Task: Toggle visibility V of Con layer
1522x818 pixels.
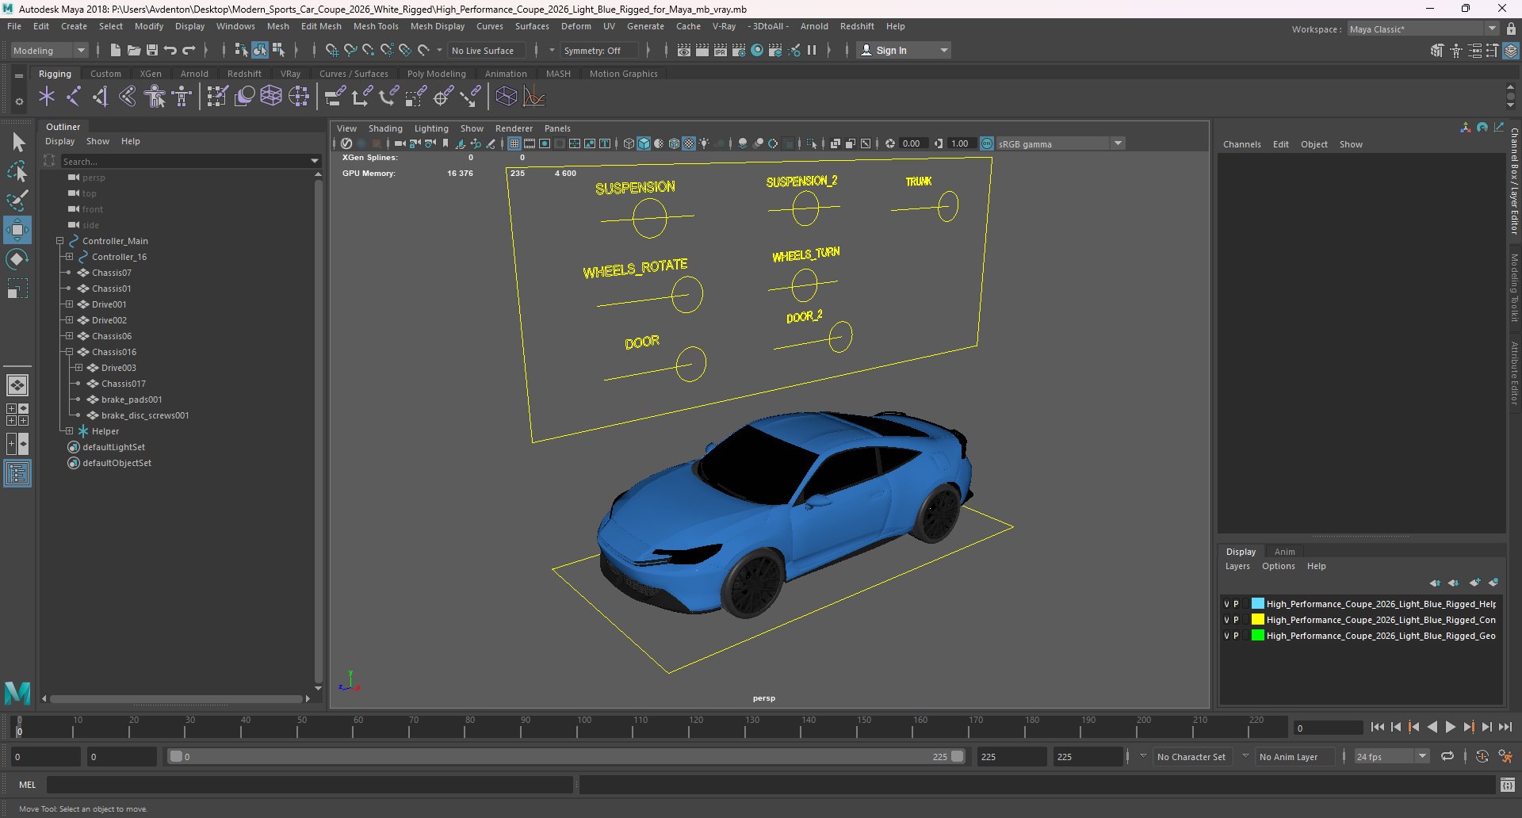Action: coord(1226,620)
